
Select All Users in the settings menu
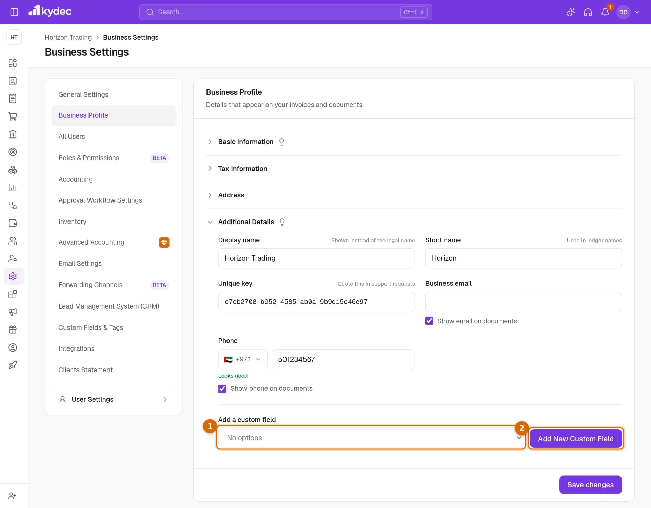pyautogui.click(x=114, y=136)
